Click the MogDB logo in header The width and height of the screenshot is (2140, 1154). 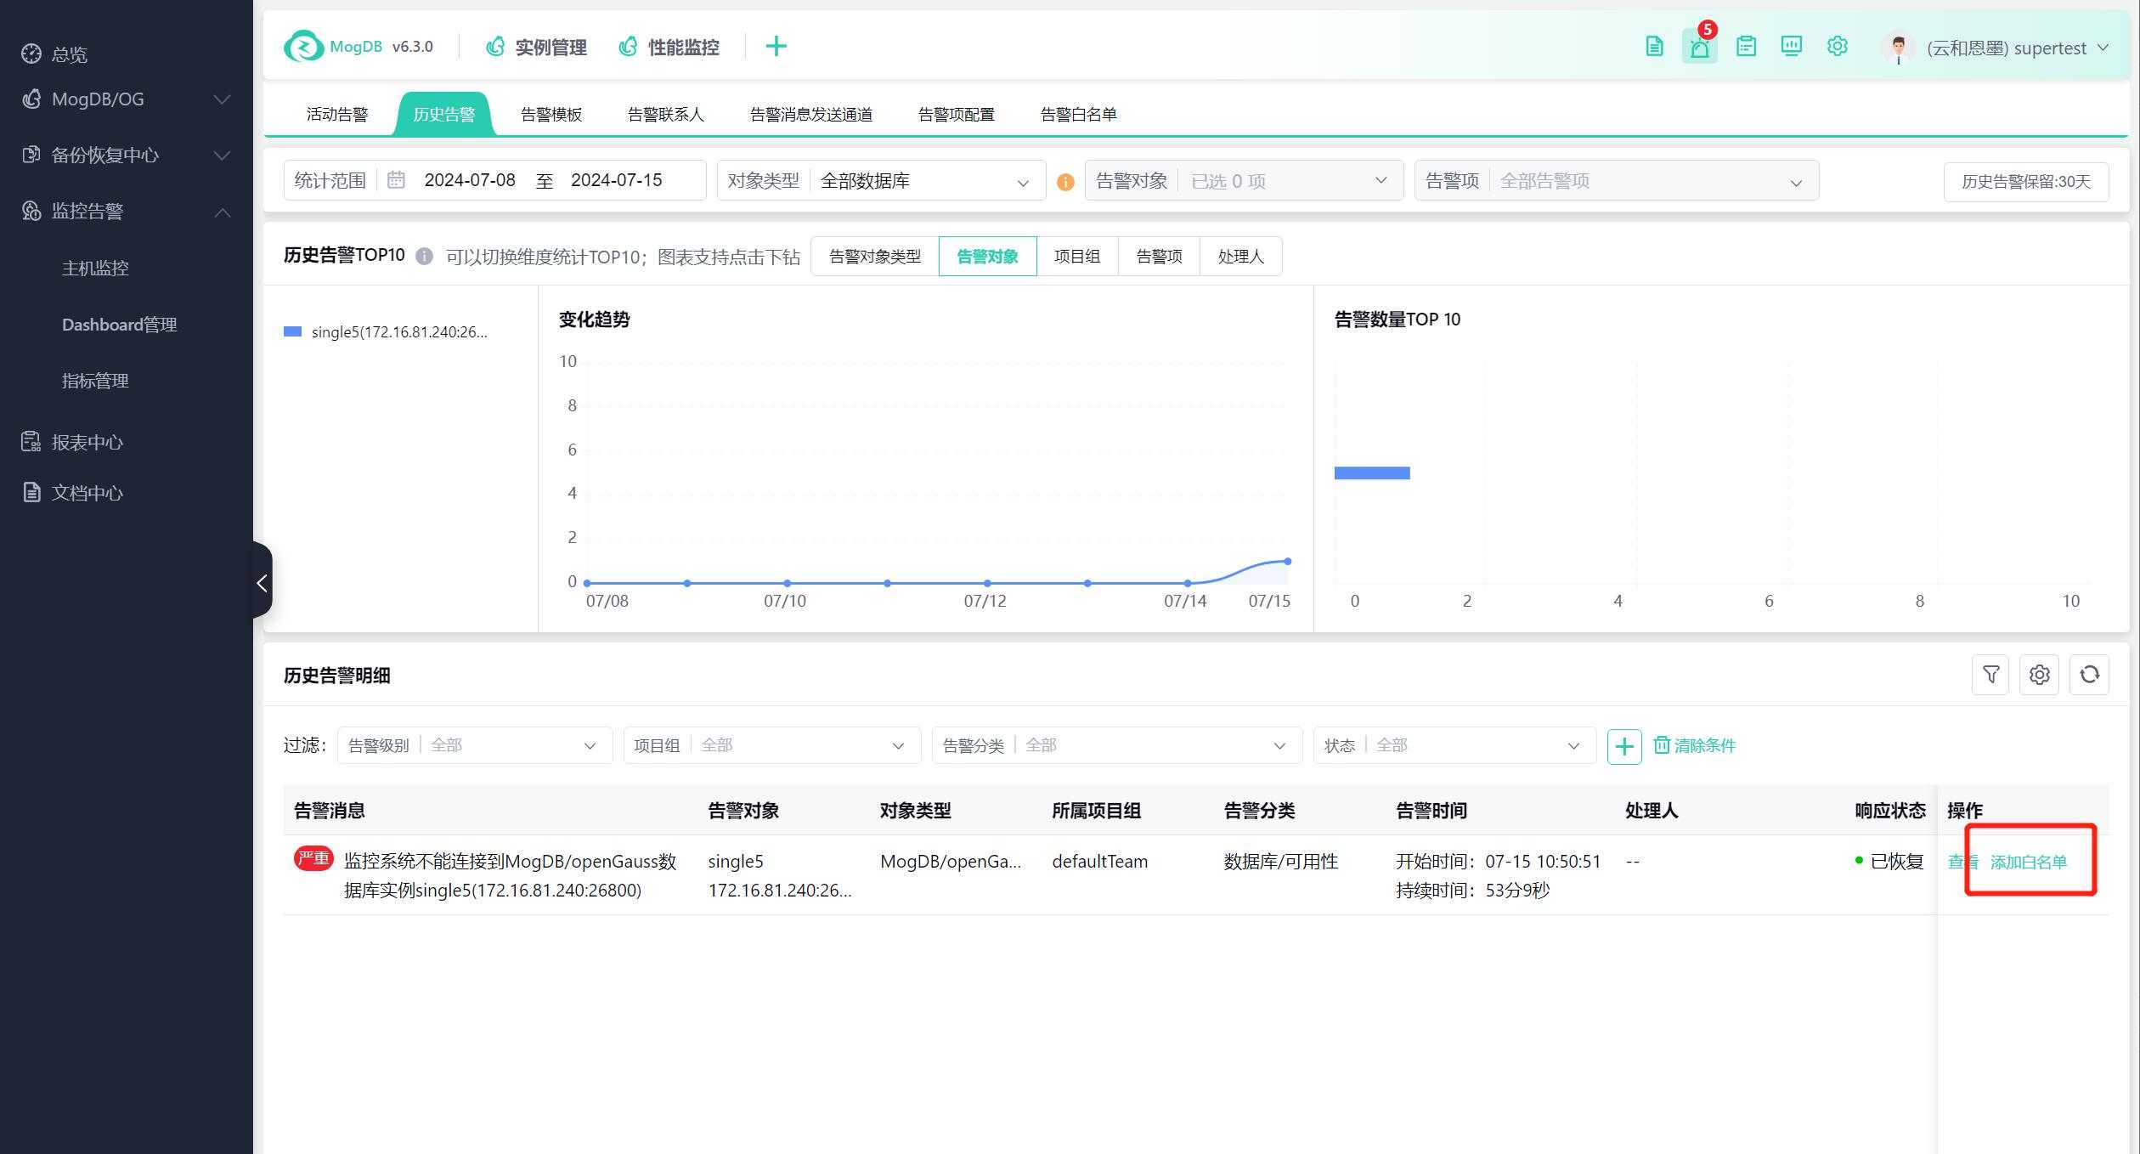click(x=302, y=47)
